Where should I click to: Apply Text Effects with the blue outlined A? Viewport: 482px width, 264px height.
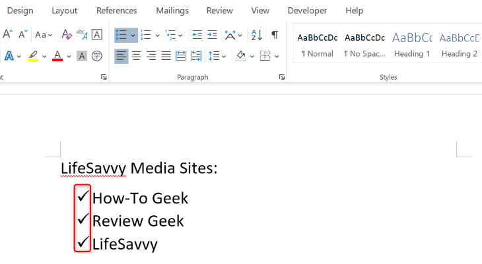tap(9, 56)
